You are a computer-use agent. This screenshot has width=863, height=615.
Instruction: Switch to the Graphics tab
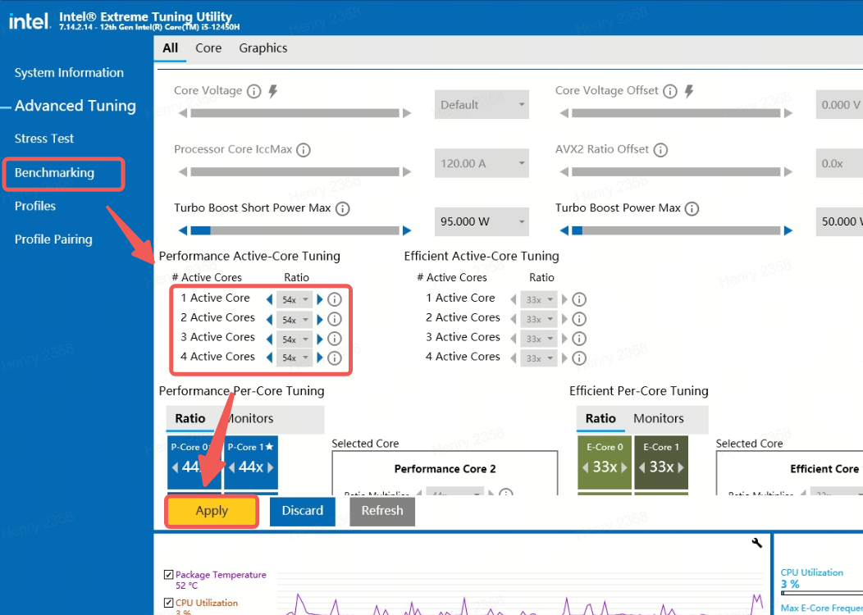(263, 48)
